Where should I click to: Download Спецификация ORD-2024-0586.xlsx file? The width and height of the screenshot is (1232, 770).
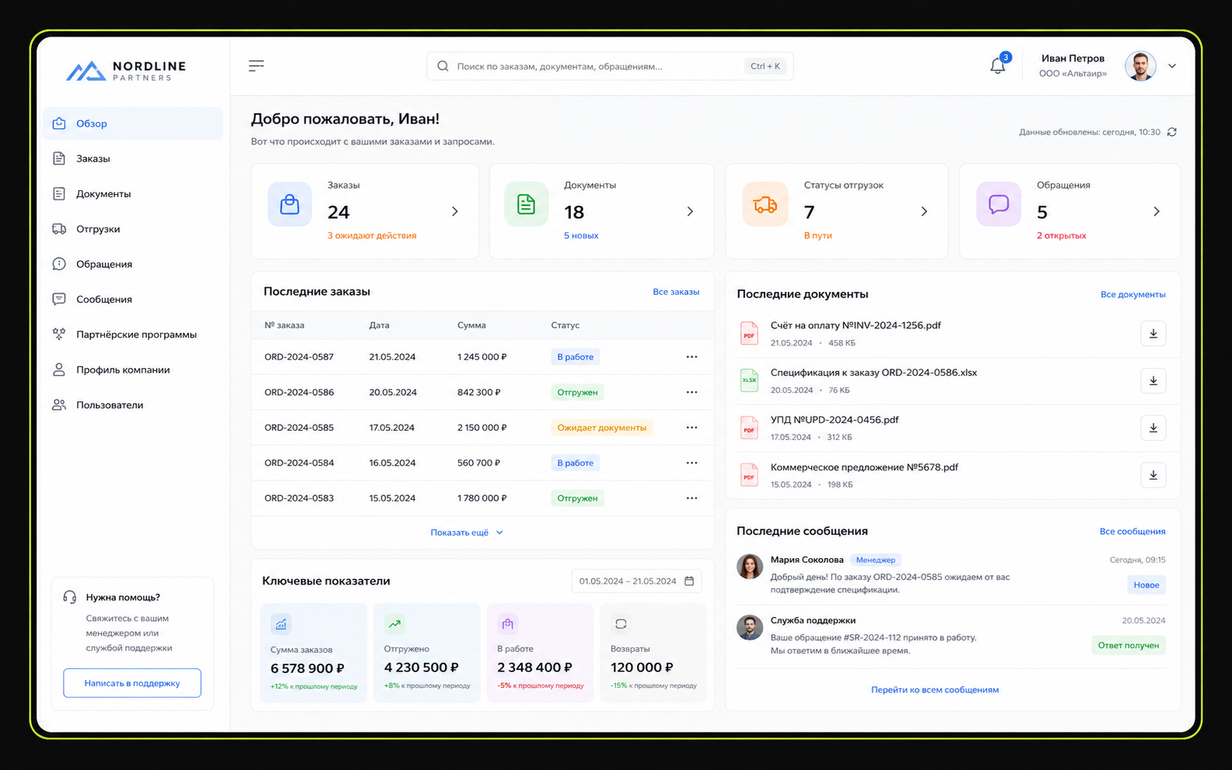click(x=1154, y=381)
